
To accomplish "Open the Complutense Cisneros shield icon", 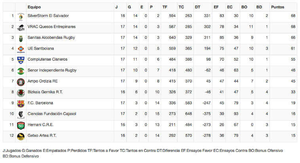I will click(21, 60).
